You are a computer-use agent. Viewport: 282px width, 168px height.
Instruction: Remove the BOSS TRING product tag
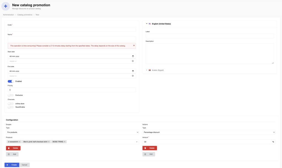65,142
